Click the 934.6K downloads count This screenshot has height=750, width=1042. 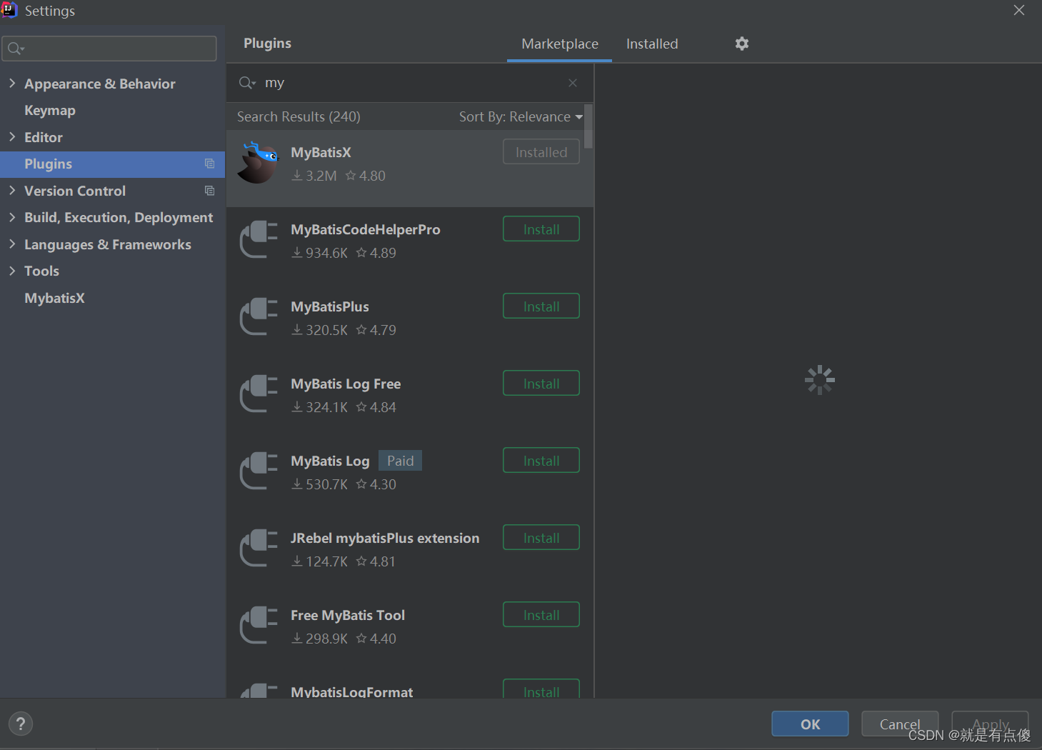click(319, 253)
